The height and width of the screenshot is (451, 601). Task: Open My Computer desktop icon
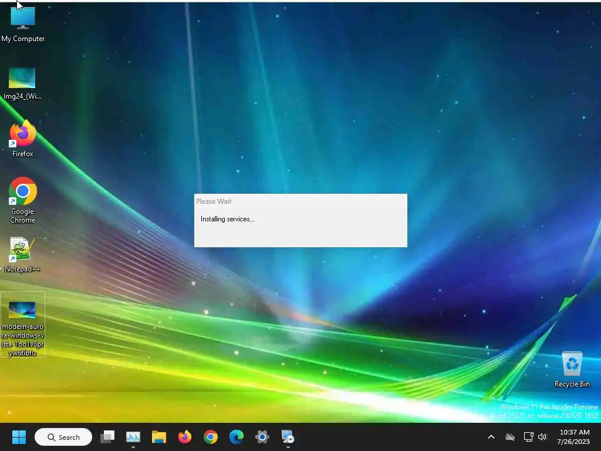[x=23, y=23]
